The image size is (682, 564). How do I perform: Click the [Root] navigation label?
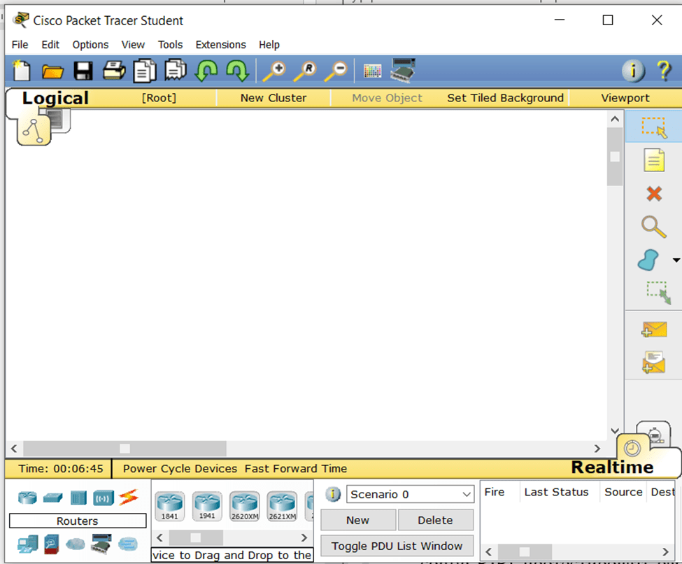159,98
